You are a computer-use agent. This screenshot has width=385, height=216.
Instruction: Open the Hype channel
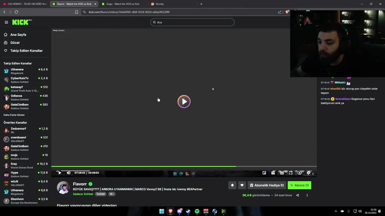pos(26,174)
